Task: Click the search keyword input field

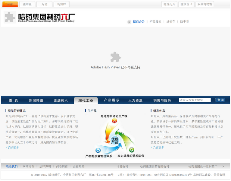Action: (195, 100)
